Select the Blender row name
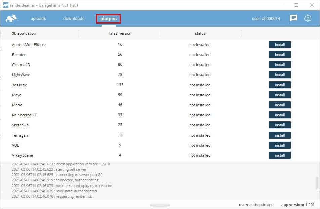Viewport: 320px width, 209px height. click(19, 55)
